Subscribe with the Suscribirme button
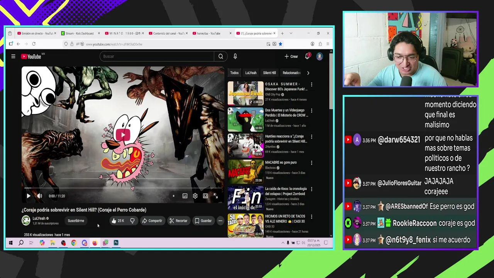 (76, 221)
